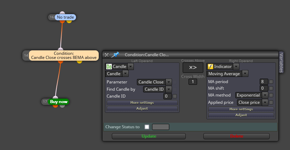Click the orange output connector under No trade

point(62,21)
